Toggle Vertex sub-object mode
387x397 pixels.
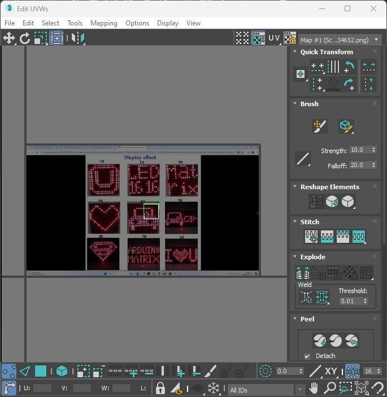[9, 372]
